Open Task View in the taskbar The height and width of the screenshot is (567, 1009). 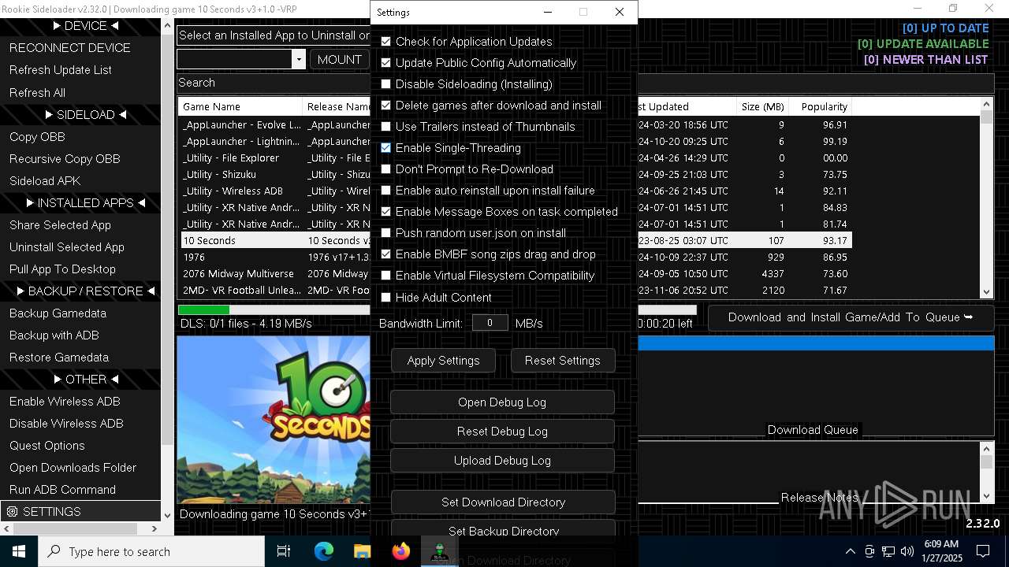[284, 551]
